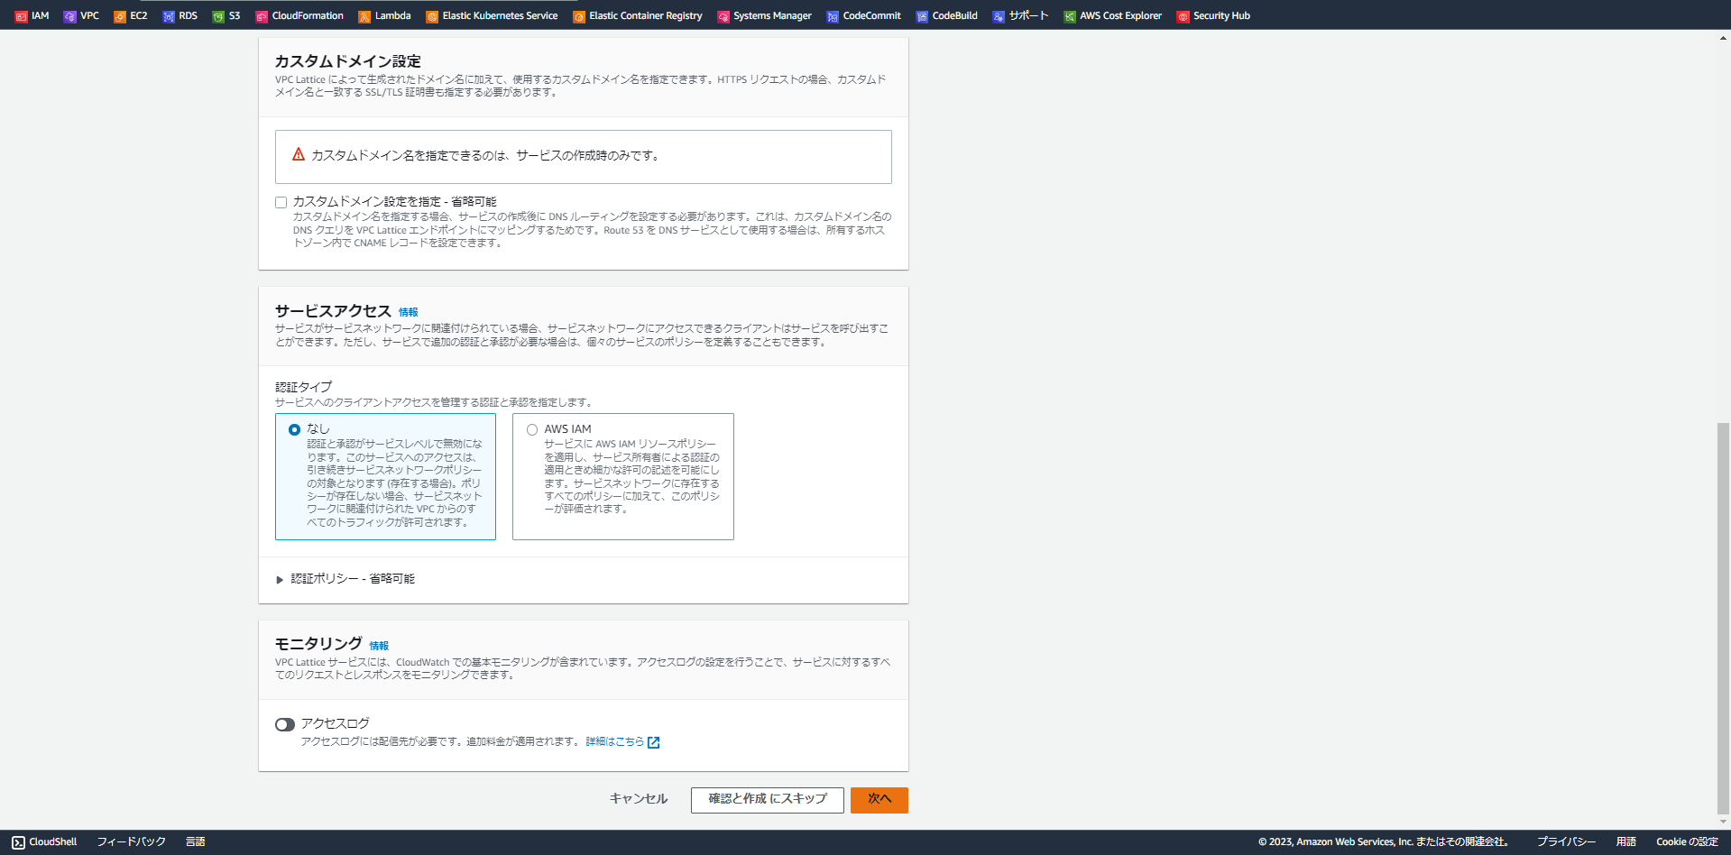The image size is (1731, 855).
Task: Open the Security Hub shortcut icon
Action: tap(1183, 16)
